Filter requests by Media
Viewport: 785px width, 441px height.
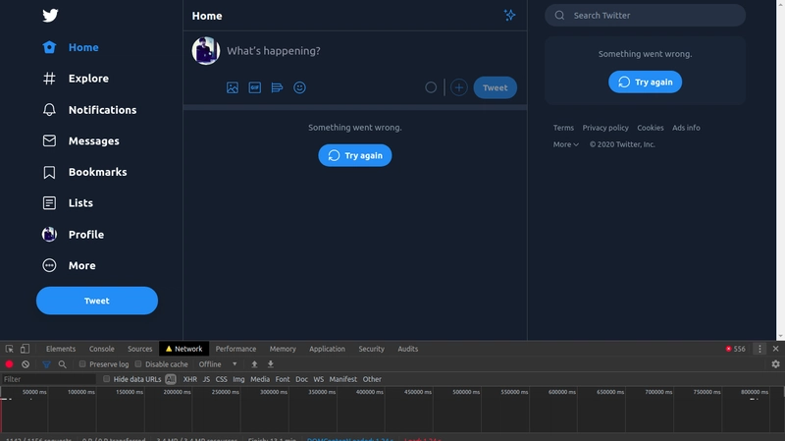(x=260, y=379)
